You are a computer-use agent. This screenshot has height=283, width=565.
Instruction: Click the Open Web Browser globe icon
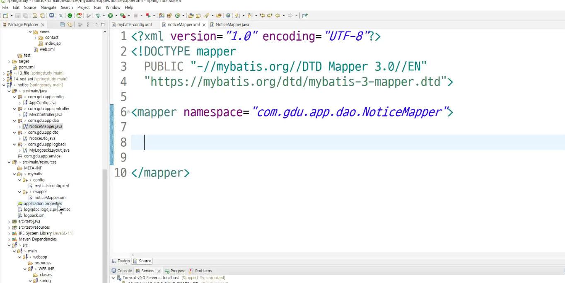coord(228,15)
